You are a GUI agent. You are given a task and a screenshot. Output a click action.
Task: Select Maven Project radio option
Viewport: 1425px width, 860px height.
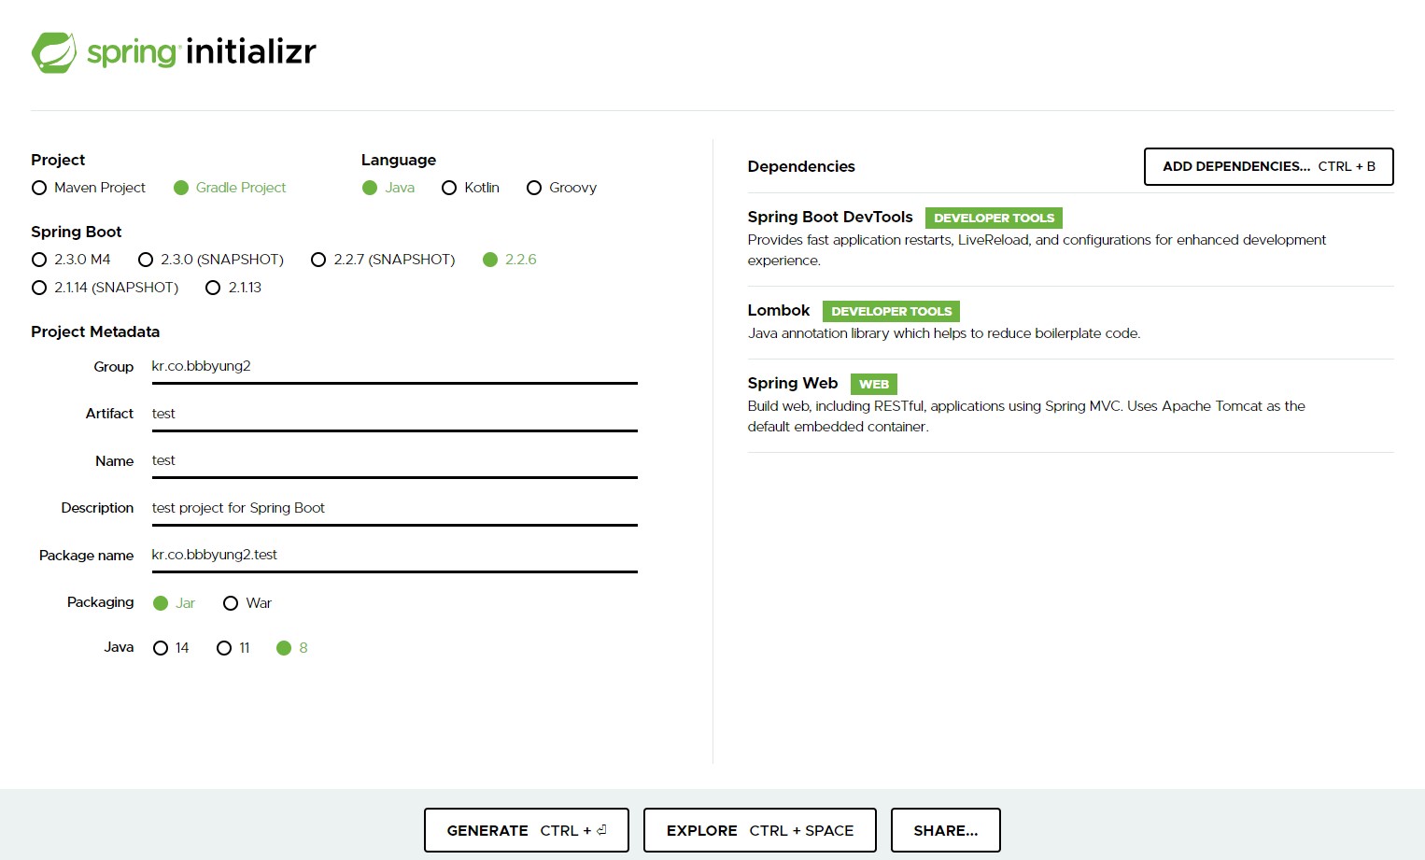[x=89, y=188]
